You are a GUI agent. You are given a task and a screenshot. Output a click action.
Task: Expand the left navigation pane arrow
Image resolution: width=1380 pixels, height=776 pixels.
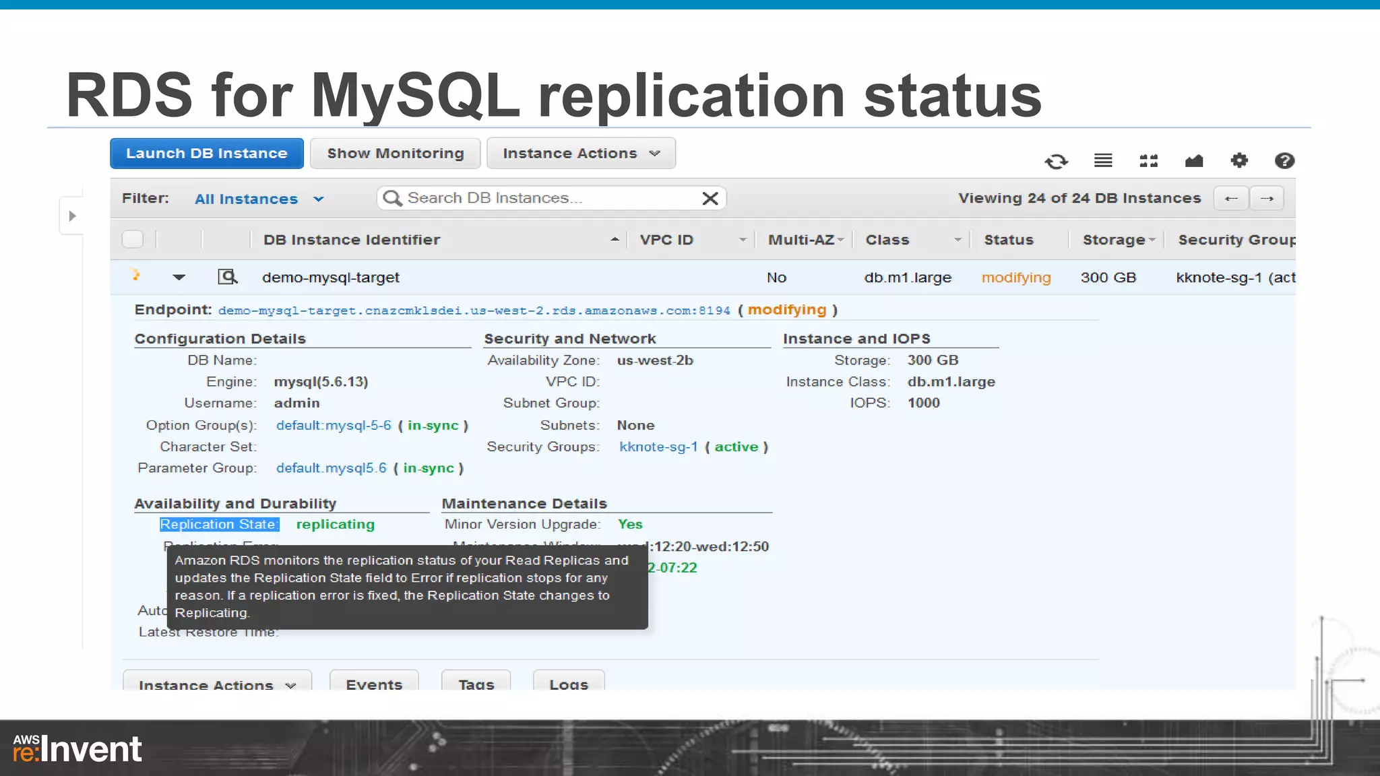(72, 216)
